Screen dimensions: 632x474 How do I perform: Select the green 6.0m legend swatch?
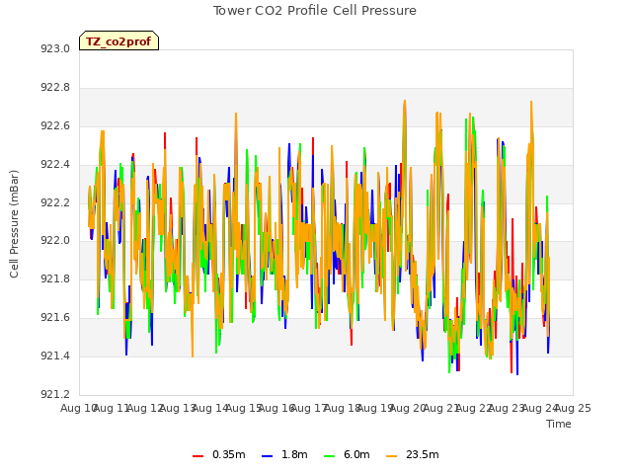pyautogui.click(x=329, y=456)
